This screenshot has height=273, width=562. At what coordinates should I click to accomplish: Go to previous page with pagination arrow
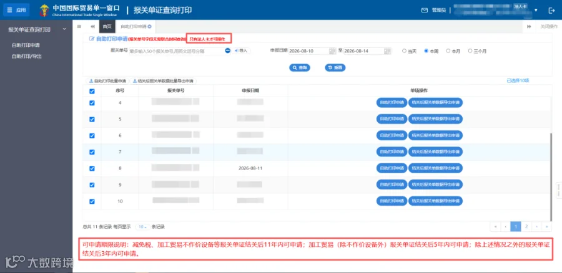(x=505, y=226)
